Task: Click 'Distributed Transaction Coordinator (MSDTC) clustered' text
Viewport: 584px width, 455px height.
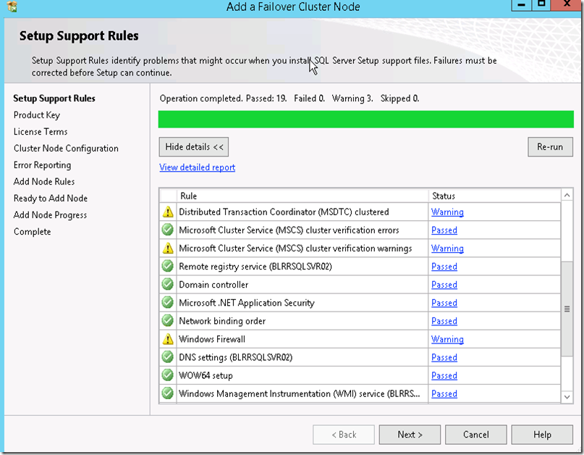Action: (284, 212)
